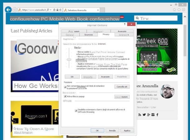Click the Avanzate button under privacy slider
Image resolution: width=190 pixels, height=140 pixels.
105,77
